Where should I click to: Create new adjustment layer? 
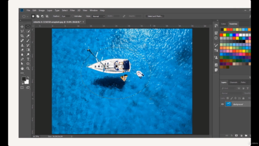(241, 135)
